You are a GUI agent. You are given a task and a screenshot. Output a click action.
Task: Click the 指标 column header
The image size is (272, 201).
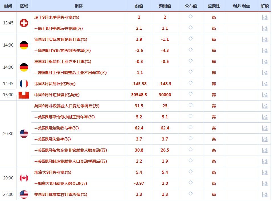point(79,6)
